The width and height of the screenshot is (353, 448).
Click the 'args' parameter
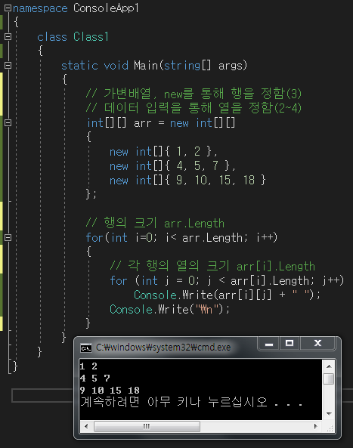click(x=231, y=66)
